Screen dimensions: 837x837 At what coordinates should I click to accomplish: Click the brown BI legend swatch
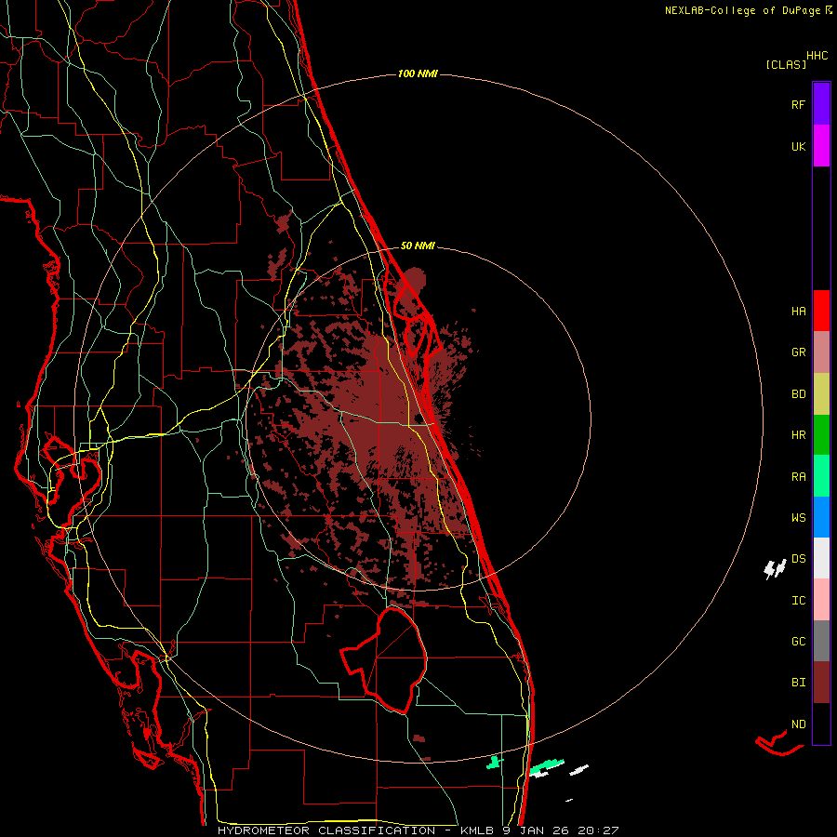click(x=821, y=683)
